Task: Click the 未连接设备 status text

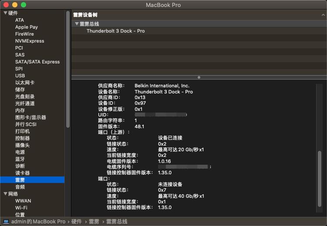Action: pos(170,184)
